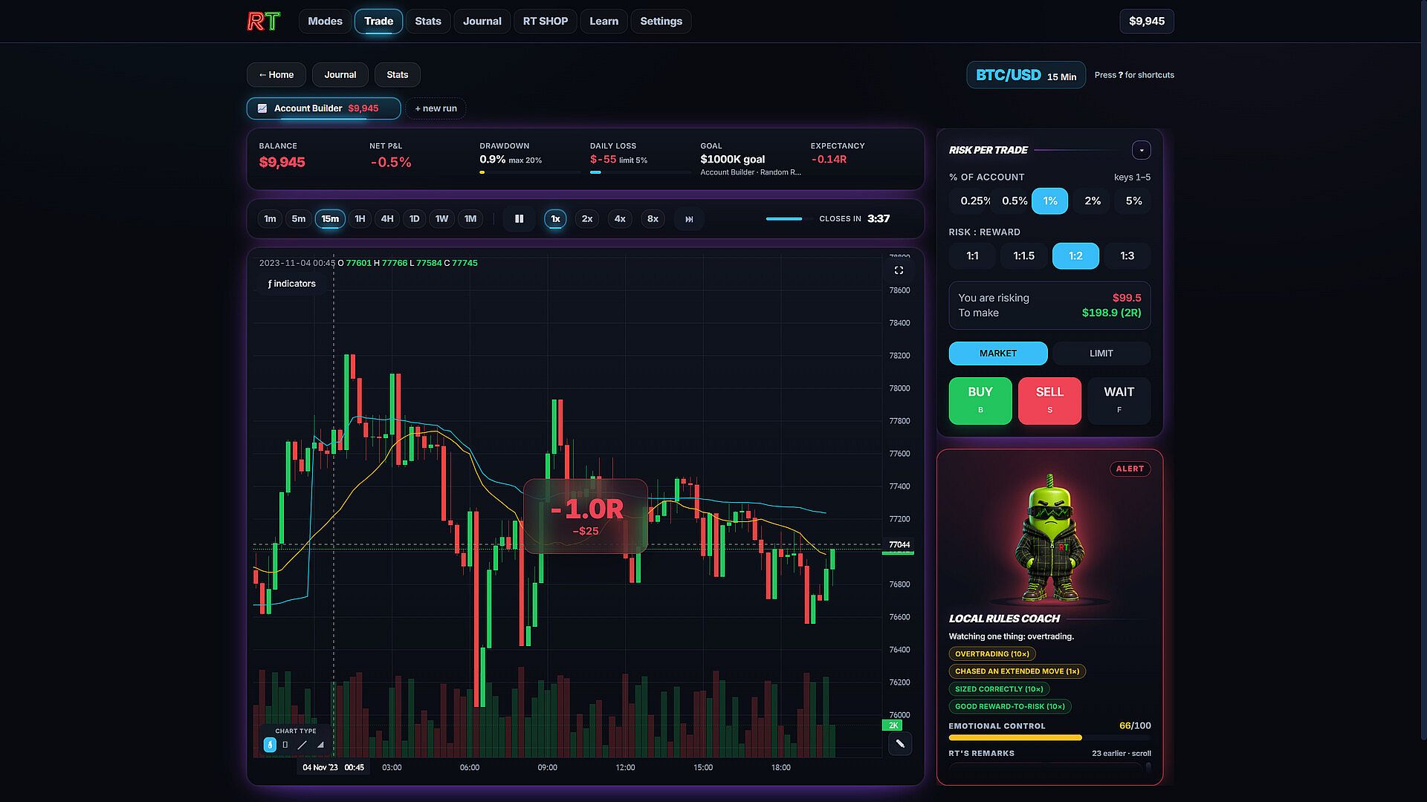Open the indicators menu
1427x802 pixels.
tap(292, 284)
